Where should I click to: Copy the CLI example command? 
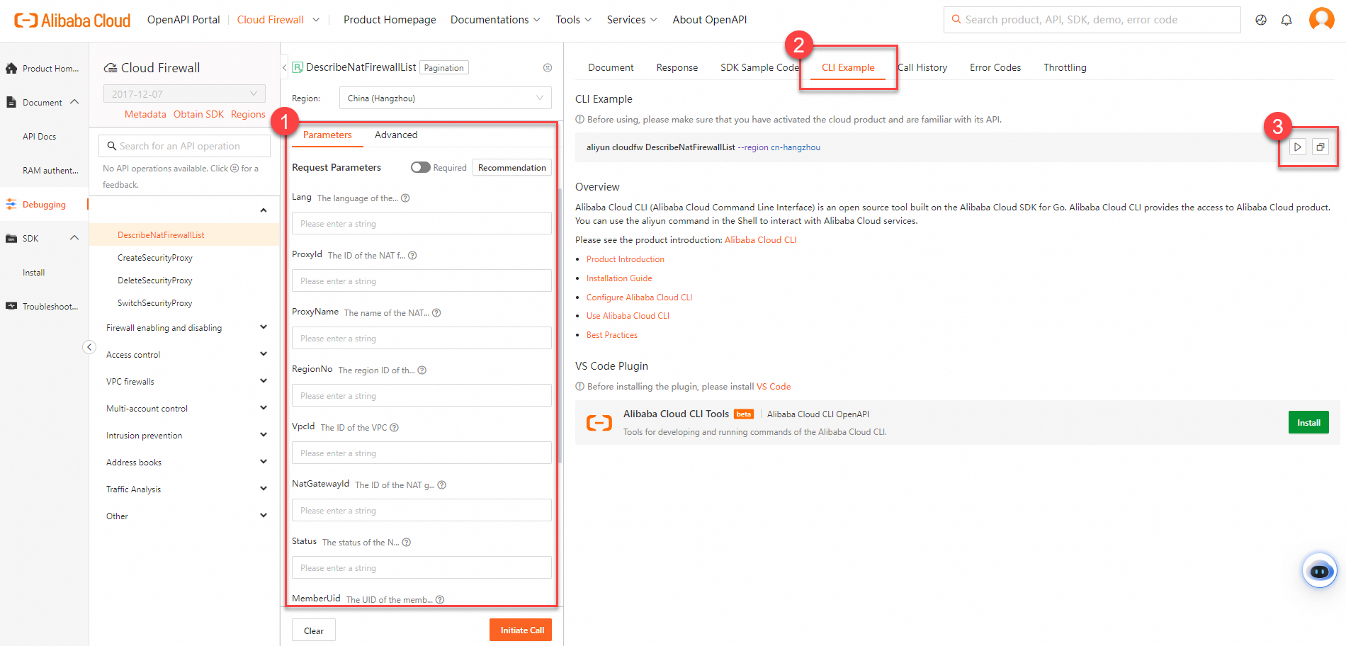pyautogui.click(x=1320, y=147)
